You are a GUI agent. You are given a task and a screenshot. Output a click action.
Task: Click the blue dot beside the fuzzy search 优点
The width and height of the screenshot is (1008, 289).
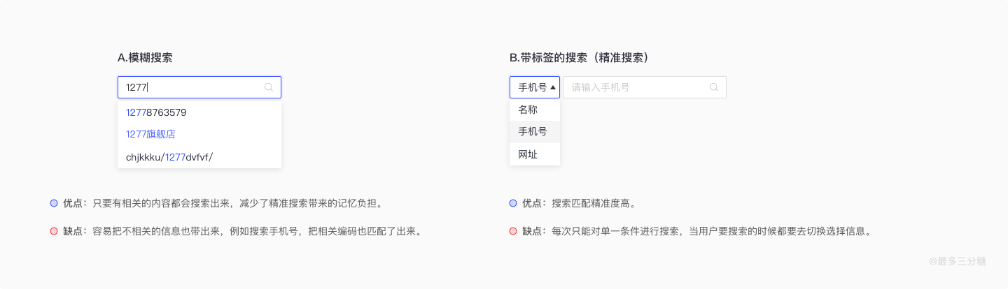54,203
